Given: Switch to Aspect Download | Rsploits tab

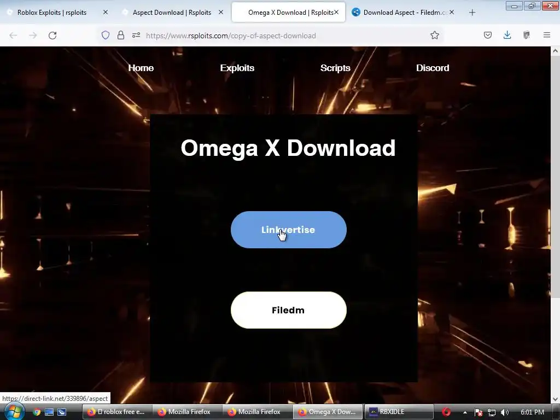Looking at the screenshot, I should (x=172, y=13).
